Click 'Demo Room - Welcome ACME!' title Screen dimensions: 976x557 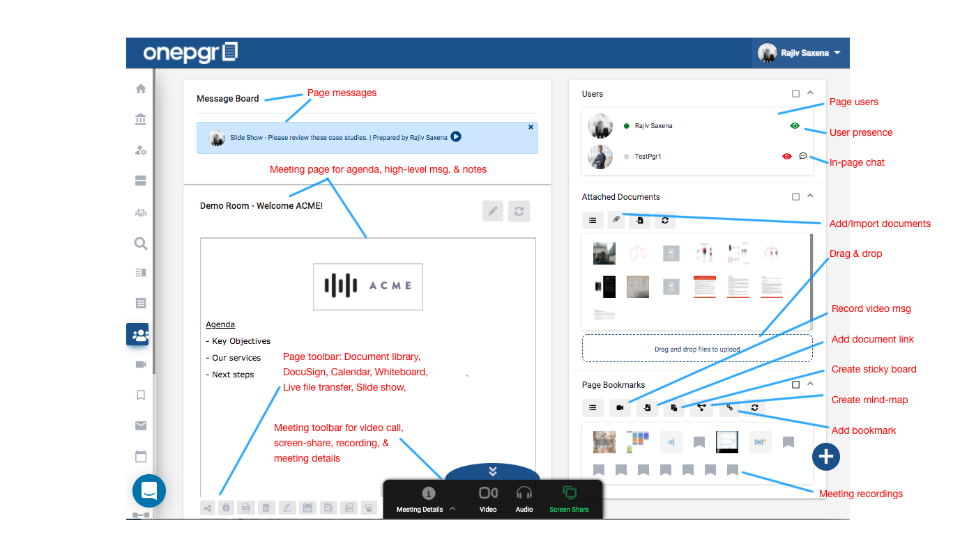tap(261, 206)
